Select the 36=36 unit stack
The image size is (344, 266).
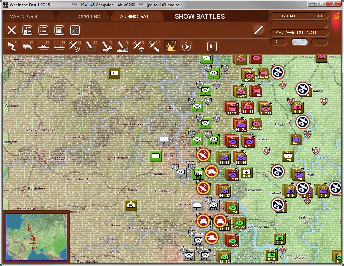pos(249,75)
